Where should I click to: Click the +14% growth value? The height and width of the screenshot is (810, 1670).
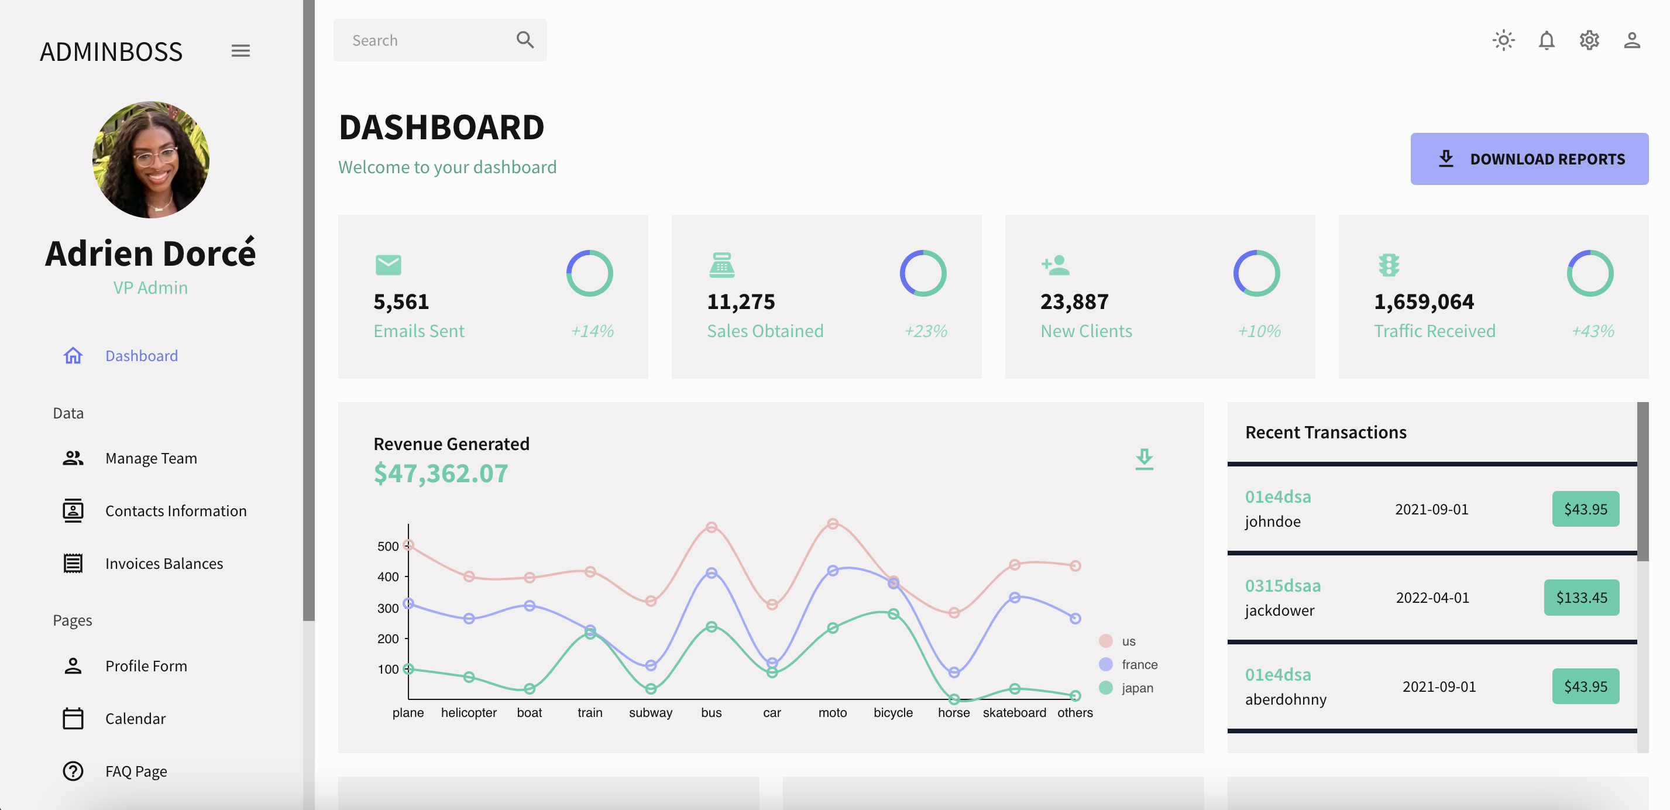(x=592, y=331)
